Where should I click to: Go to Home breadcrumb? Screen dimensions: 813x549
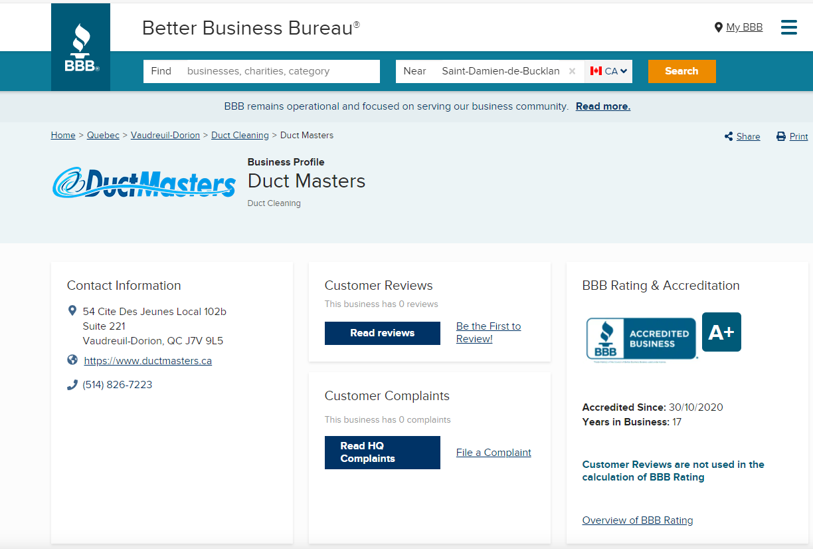(x=63, y=135)
